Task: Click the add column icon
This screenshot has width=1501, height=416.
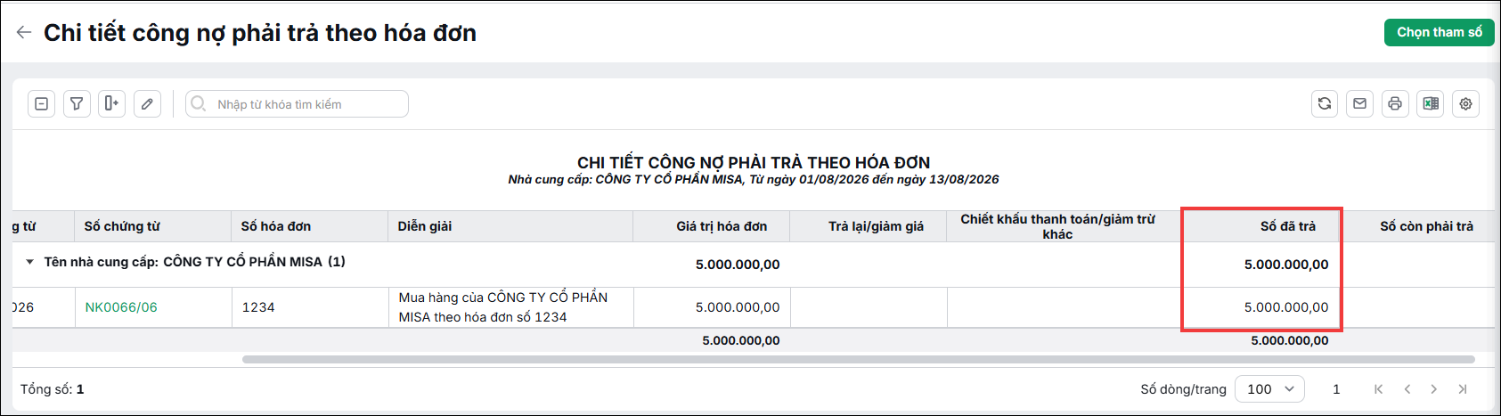Action: click(x=111, y=104)
